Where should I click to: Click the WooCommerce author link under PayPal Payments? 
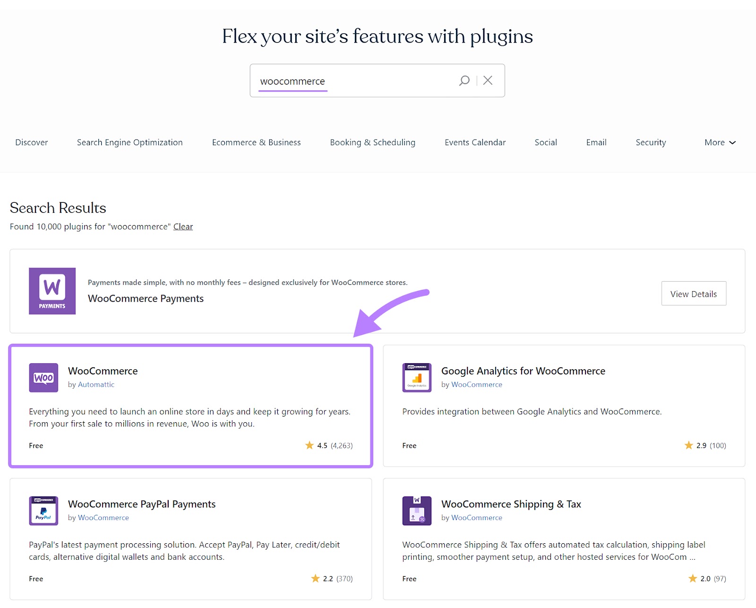103,518
